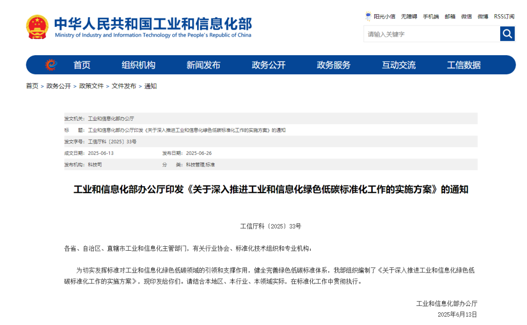Go to 文件发布 via the breadcrumb

point(124,86)
